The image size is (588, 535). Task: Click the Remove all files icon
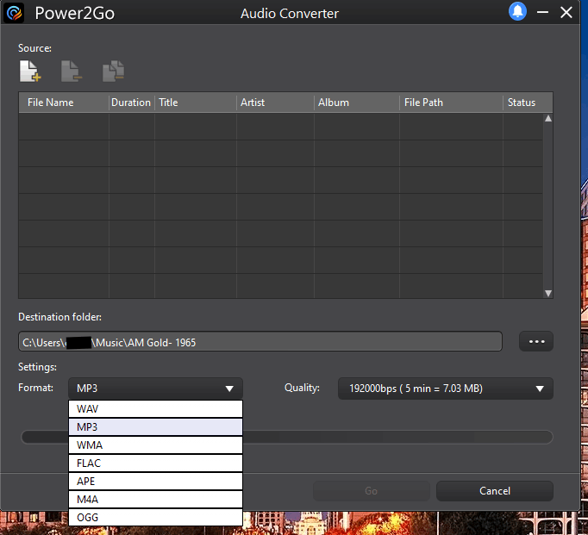point(113,72)
